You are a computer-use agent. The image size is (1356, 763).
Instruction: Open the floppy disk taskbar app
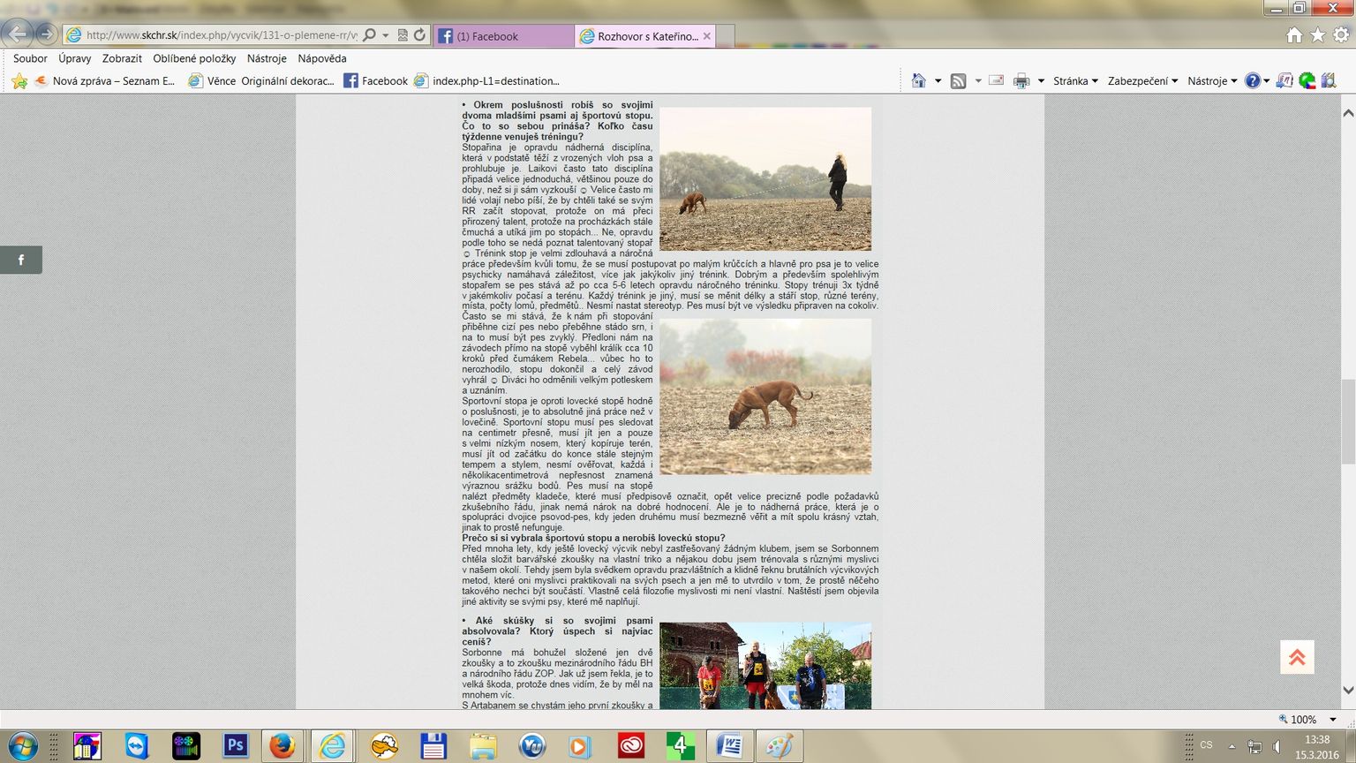(x=433, y=746)
